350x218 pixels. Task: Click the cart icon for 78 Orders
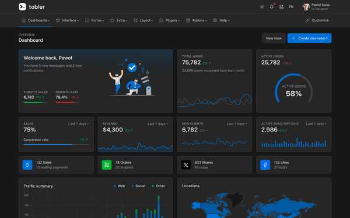(x=107, y=165)
